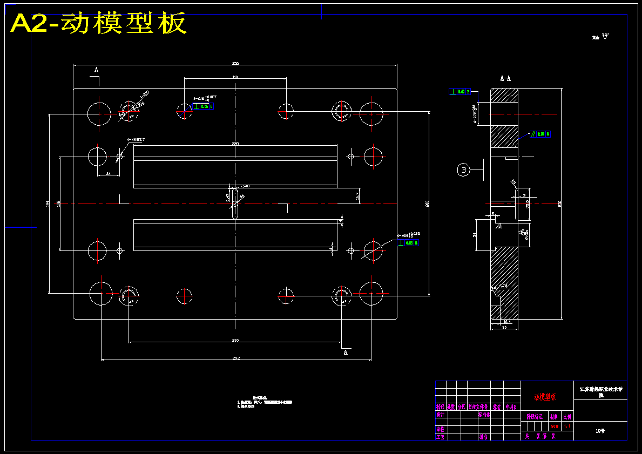Select the perpendicularity frame under the '4-Ø16' label

tap(202, 106)
